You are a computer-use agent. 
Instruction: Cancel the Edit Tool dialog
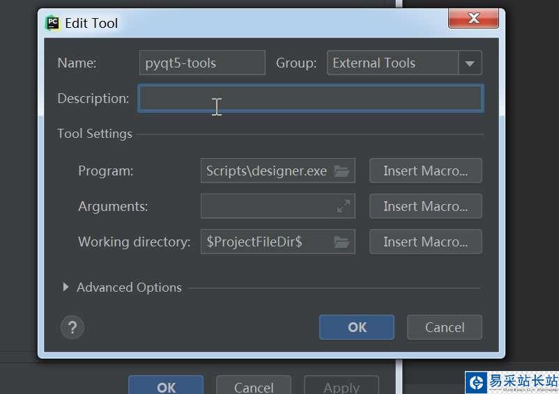445,327
